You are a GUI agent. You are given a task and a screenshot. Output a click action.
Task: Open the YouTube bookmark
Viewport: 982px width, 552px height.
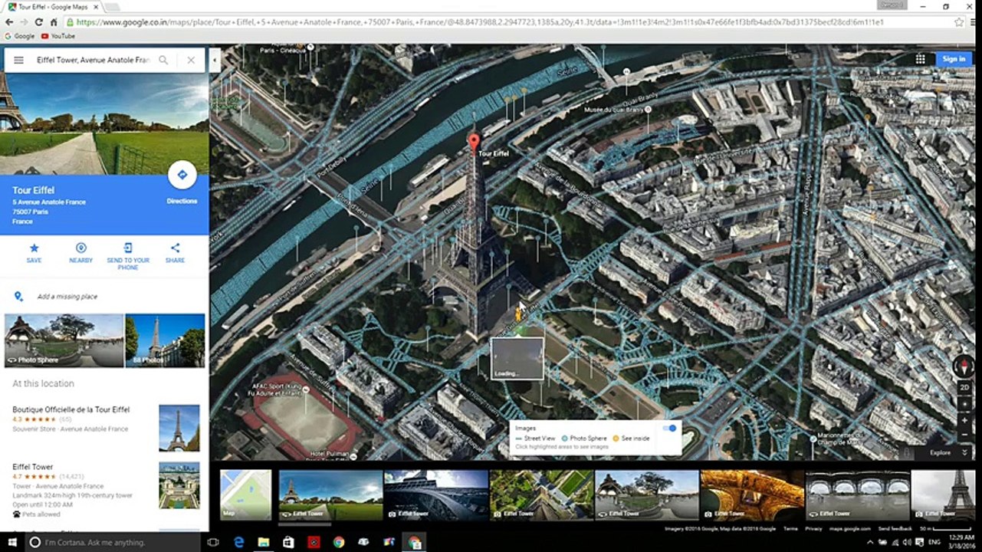pos(58,36)
